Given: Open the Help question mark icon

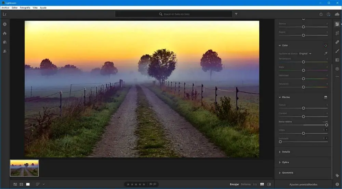Looking at the screenshot, I should 328,14.
